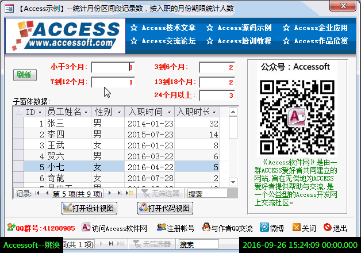Select the row selector for 张三
Viewport: 361px width, 253px height.
pos(18,123)
